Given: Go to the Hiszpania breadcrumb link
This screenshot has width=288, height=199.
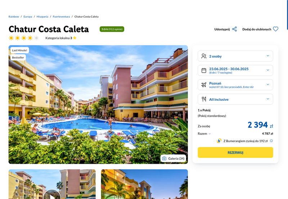Looking at the screenshot, I should tap(42, 17).
